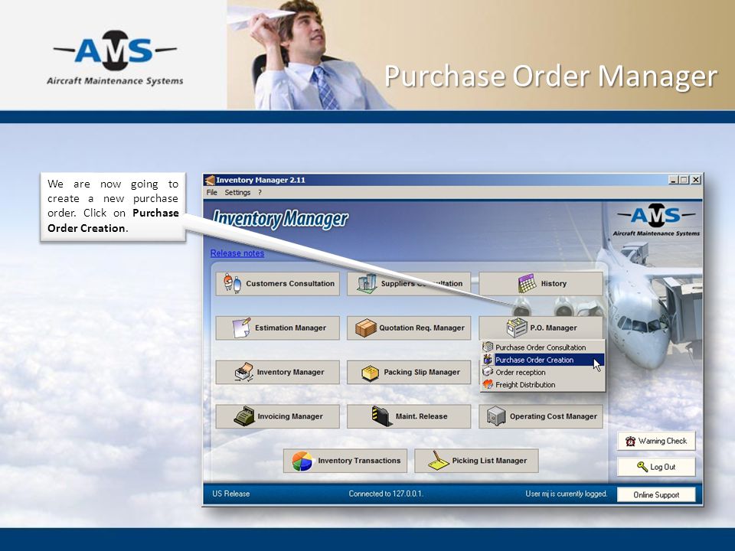Click the History calendar icon
This screenshot has width=735, height=551.
(528, 283)
